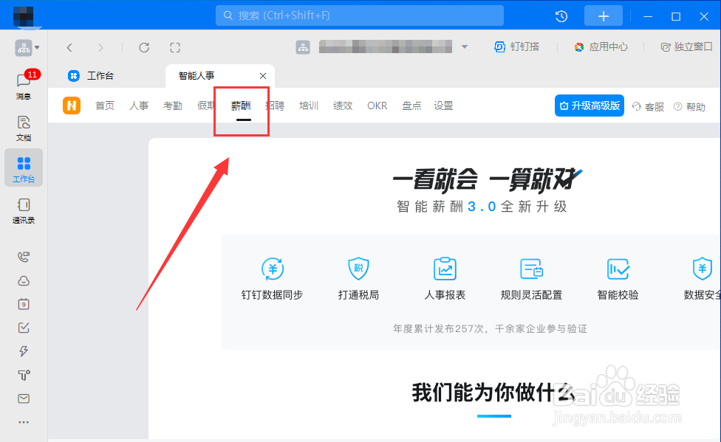
Task: Go forward with the right arrow
Action: click(100, 47)
